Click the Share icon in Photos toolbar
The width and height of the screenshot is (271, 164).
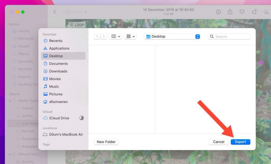coord(230,12)
